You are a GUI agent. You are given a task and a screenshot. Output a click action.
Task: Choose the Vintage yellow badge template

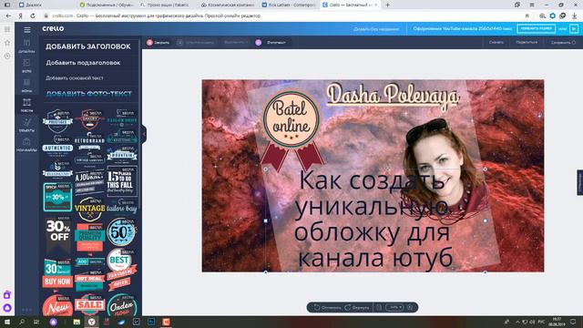(x=89, y=209)
